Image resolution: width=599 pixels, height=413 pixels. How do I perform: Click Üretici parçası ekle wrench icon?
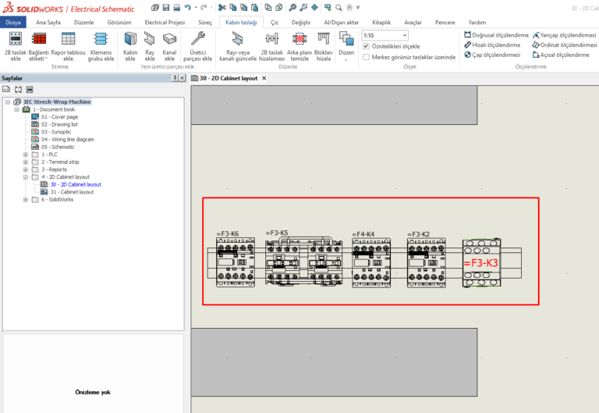(x=198, y=39)
